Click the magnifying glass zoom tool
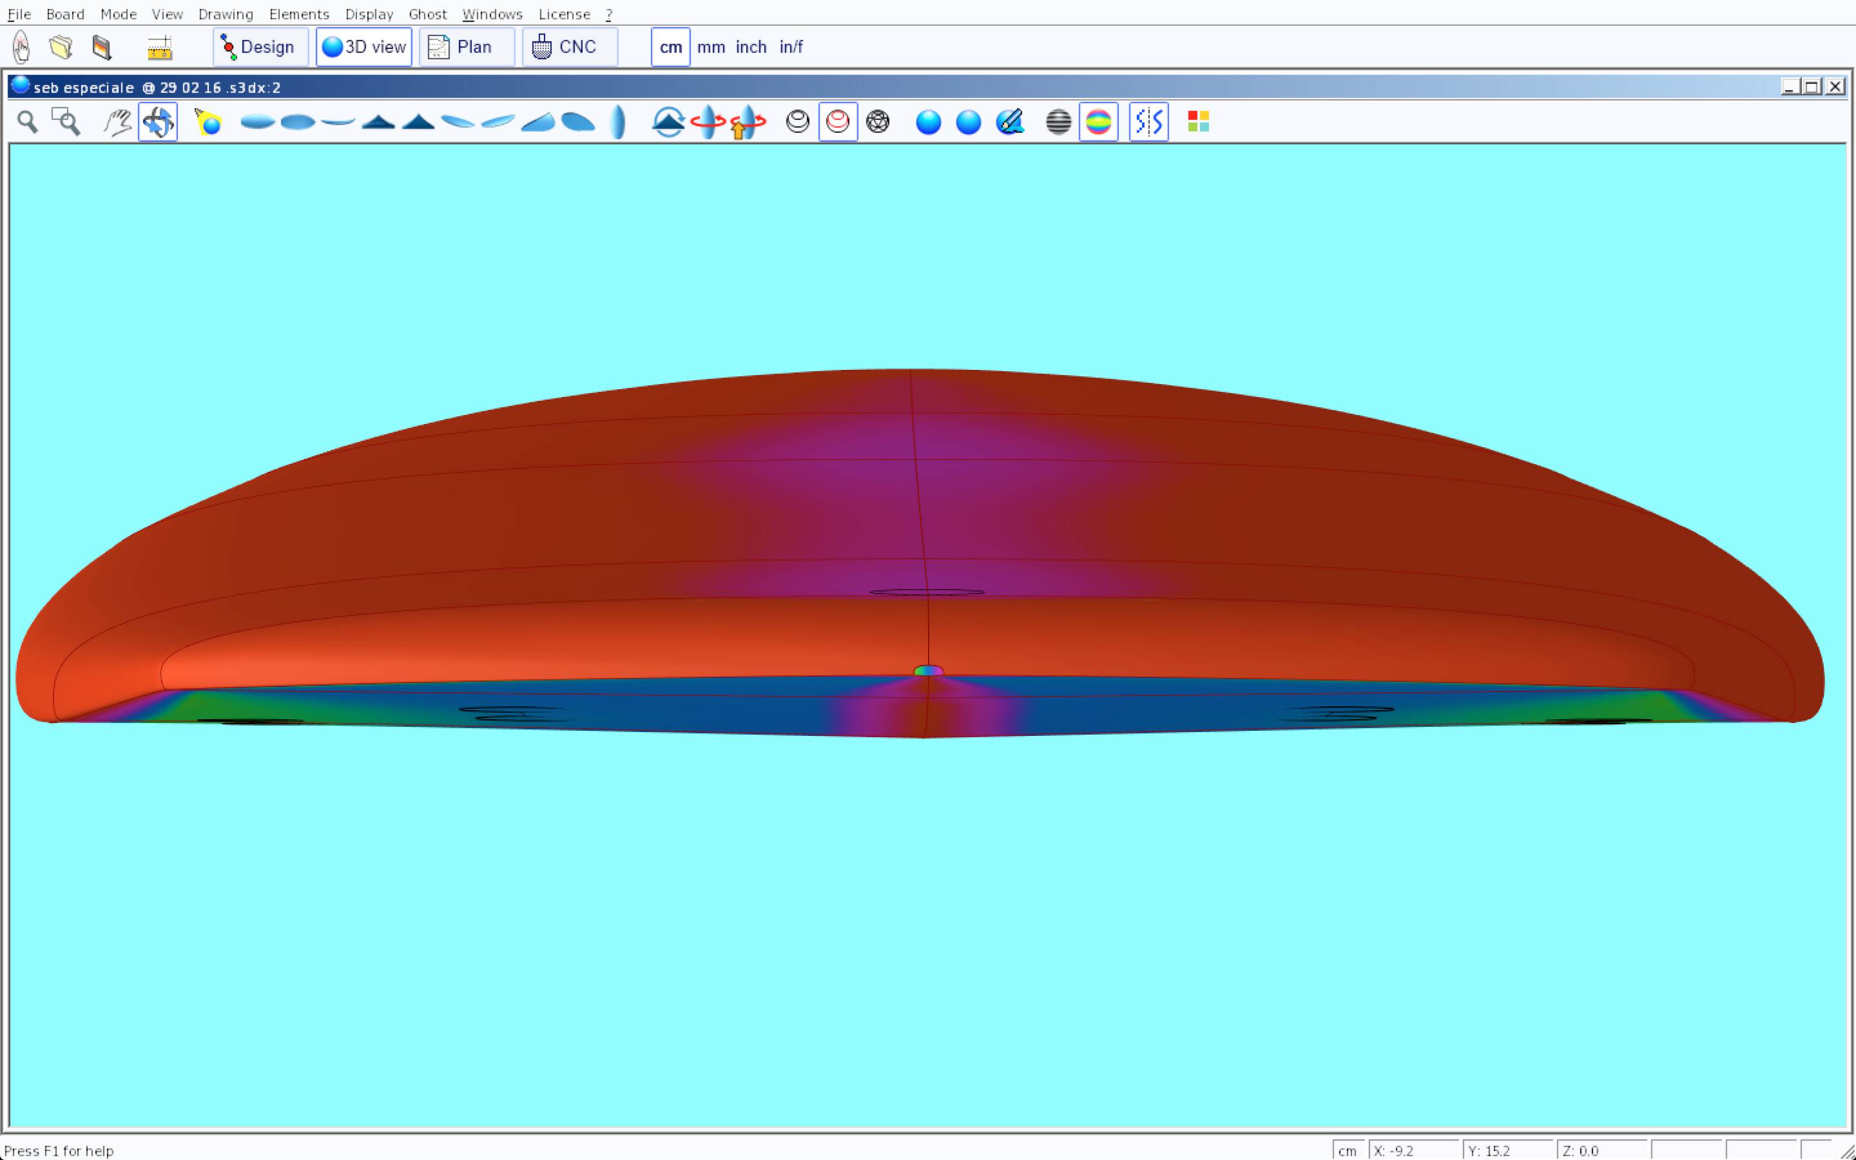The image size is (1856, 1160). coord(28,122)
